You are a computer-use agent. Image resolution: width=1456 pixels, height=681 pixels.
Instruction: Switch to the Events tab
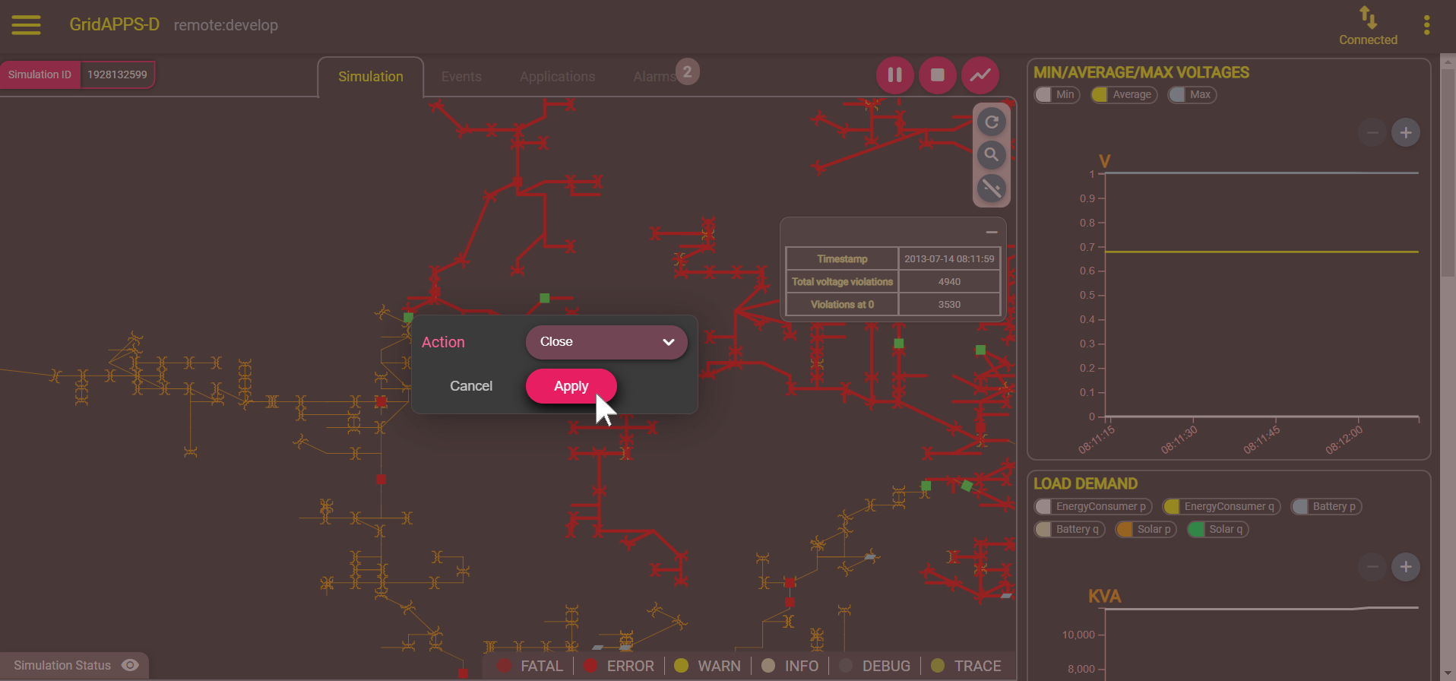[x=461, y=77]
